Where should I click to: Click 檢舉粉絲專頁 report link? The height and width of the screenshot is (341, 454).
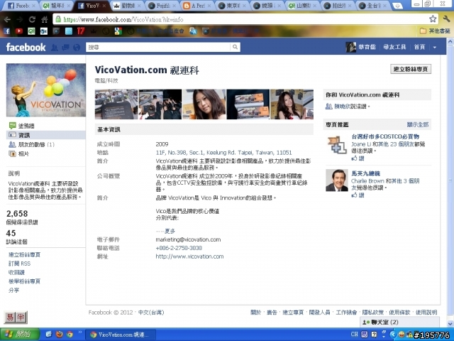(24, 281)
